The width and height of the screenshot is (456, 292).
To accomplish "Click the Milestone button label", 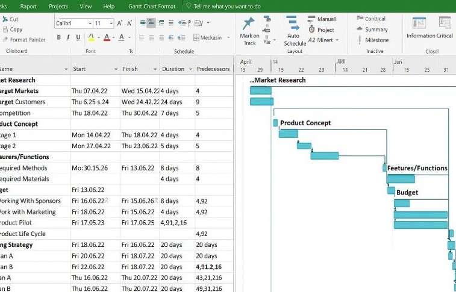I will (377, 40).
